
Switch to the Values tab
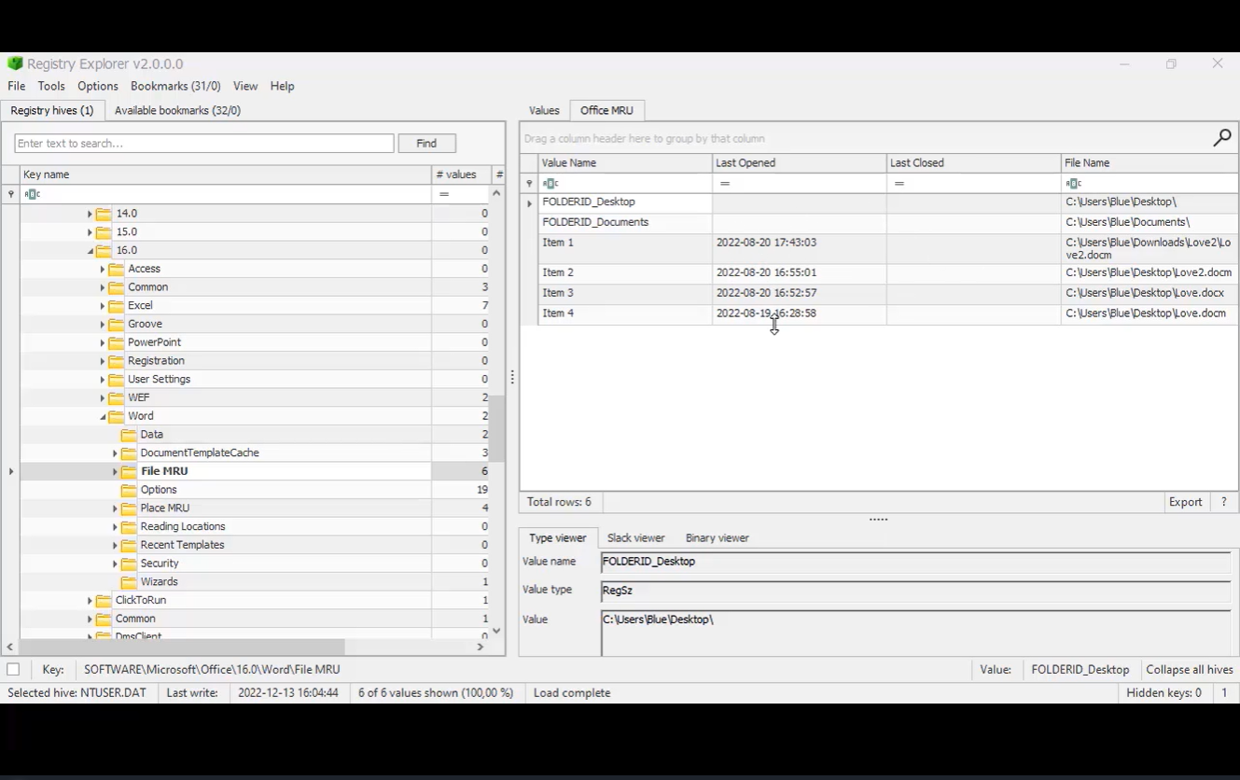(544, 110)
